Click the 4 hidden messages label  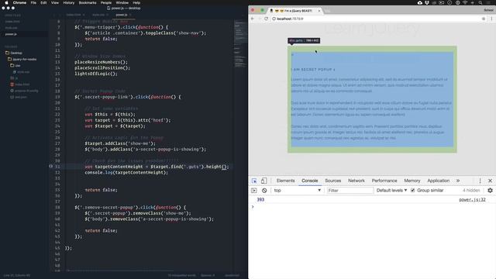[x=471, y=191]
